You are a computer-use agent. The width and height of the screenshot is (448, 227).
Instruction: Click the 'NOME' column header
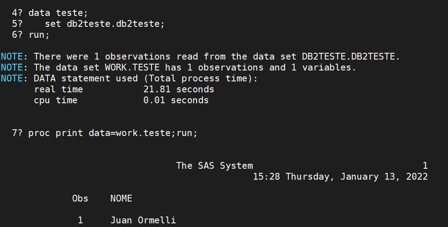pos(121,198)
